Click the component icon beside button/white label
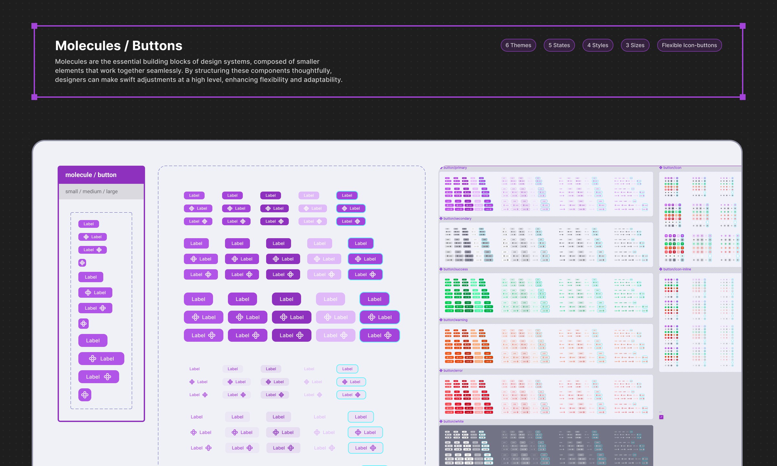The width and height of the screenshot is (777, 466). tap(441, 421)
